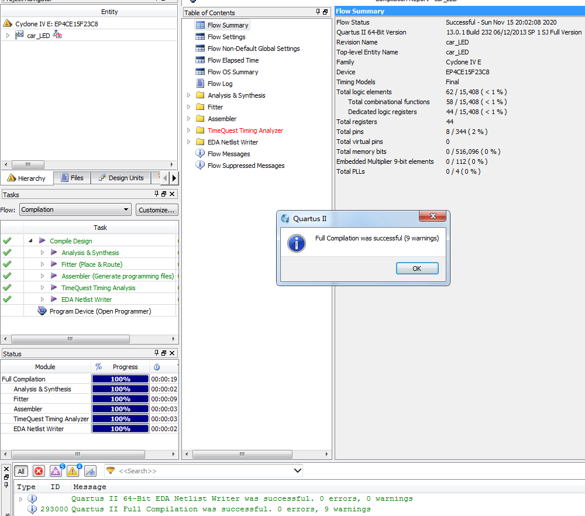585x516 pixels.
Task: Click Fitter (Place & Route) play icon
Action: point(54,264)
